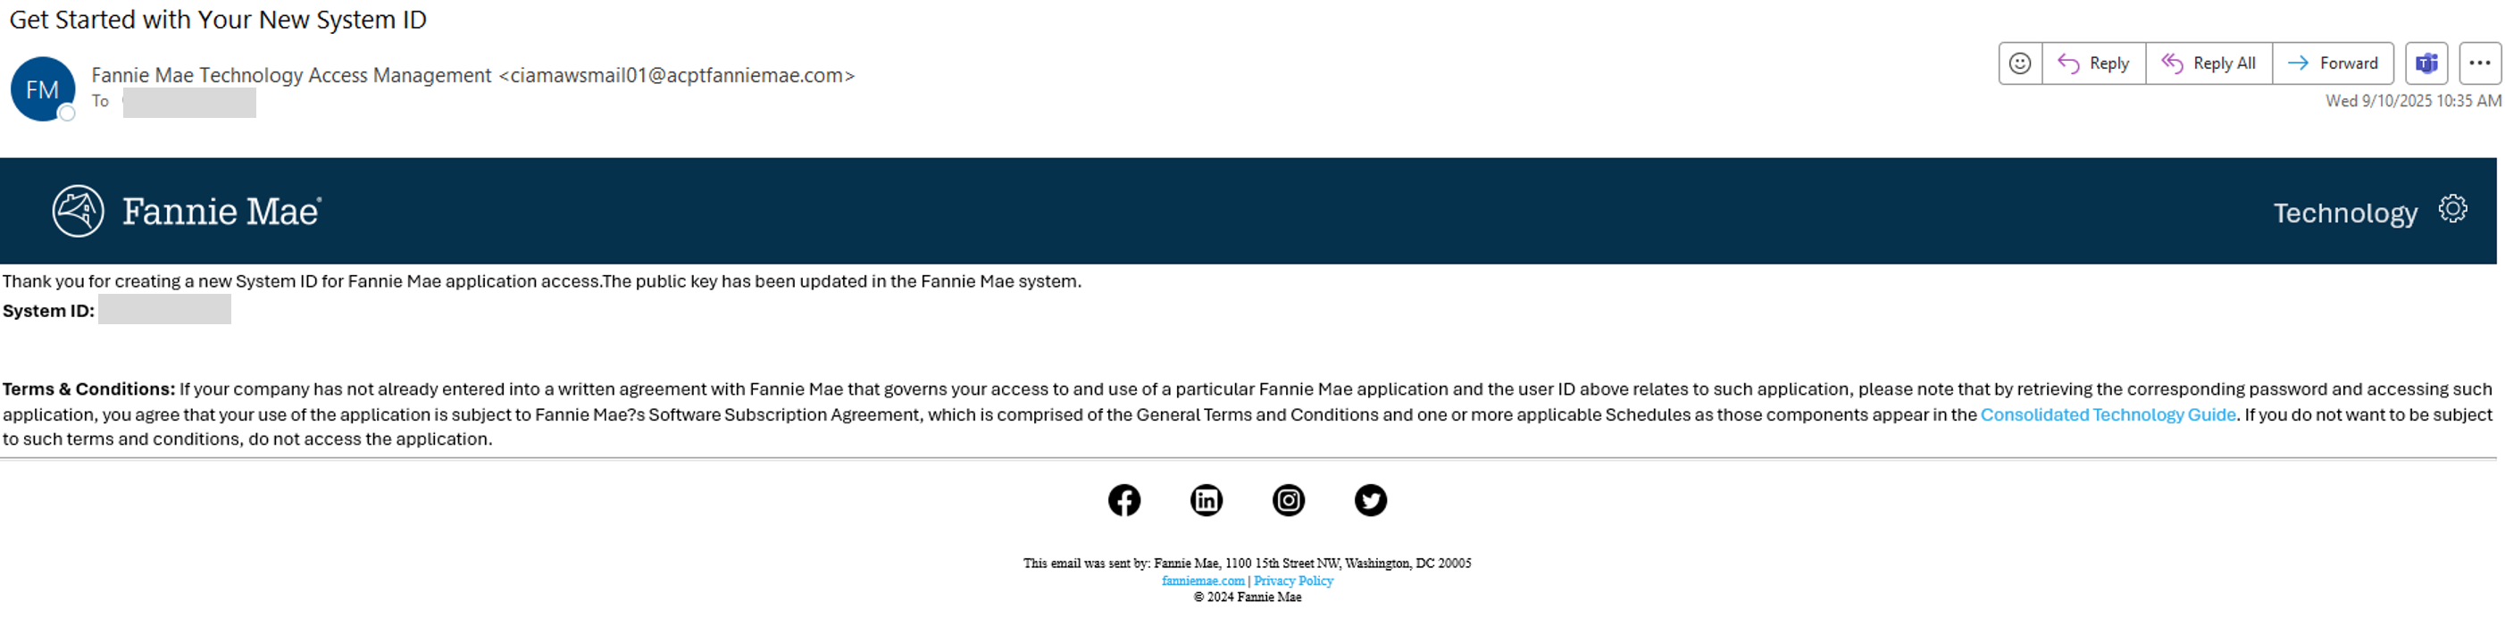Click the email subject Get Started heading
2505x627 pixels.
218,20
